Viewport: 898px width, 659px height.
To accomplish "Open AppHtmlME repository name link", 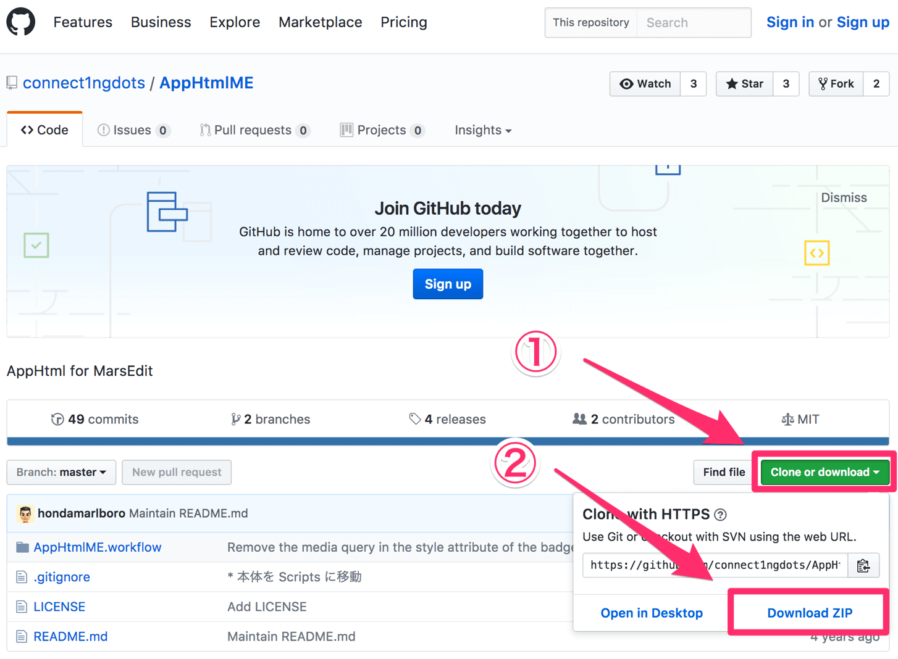I will (x=206, y=83).
